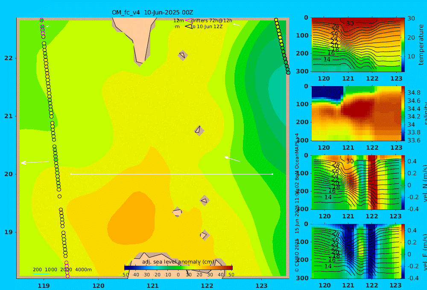Click the southernmost island marker near 19°N
Screen dimensions: 427x290
tap(205, 235)
